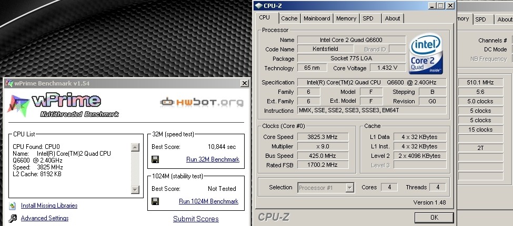Image resolution: width=513 pixels, height=226 pixels.
Task: Click the L2 Cache: 8192 KB line
Action: pos(37,174)
